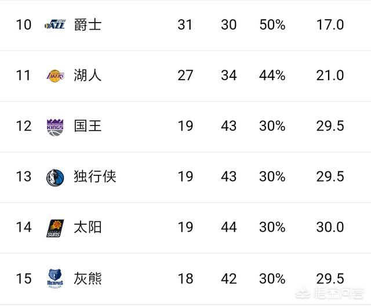Click the Suns 30.0 games behind value
371x306 pixels.
[x=330, y=227]
